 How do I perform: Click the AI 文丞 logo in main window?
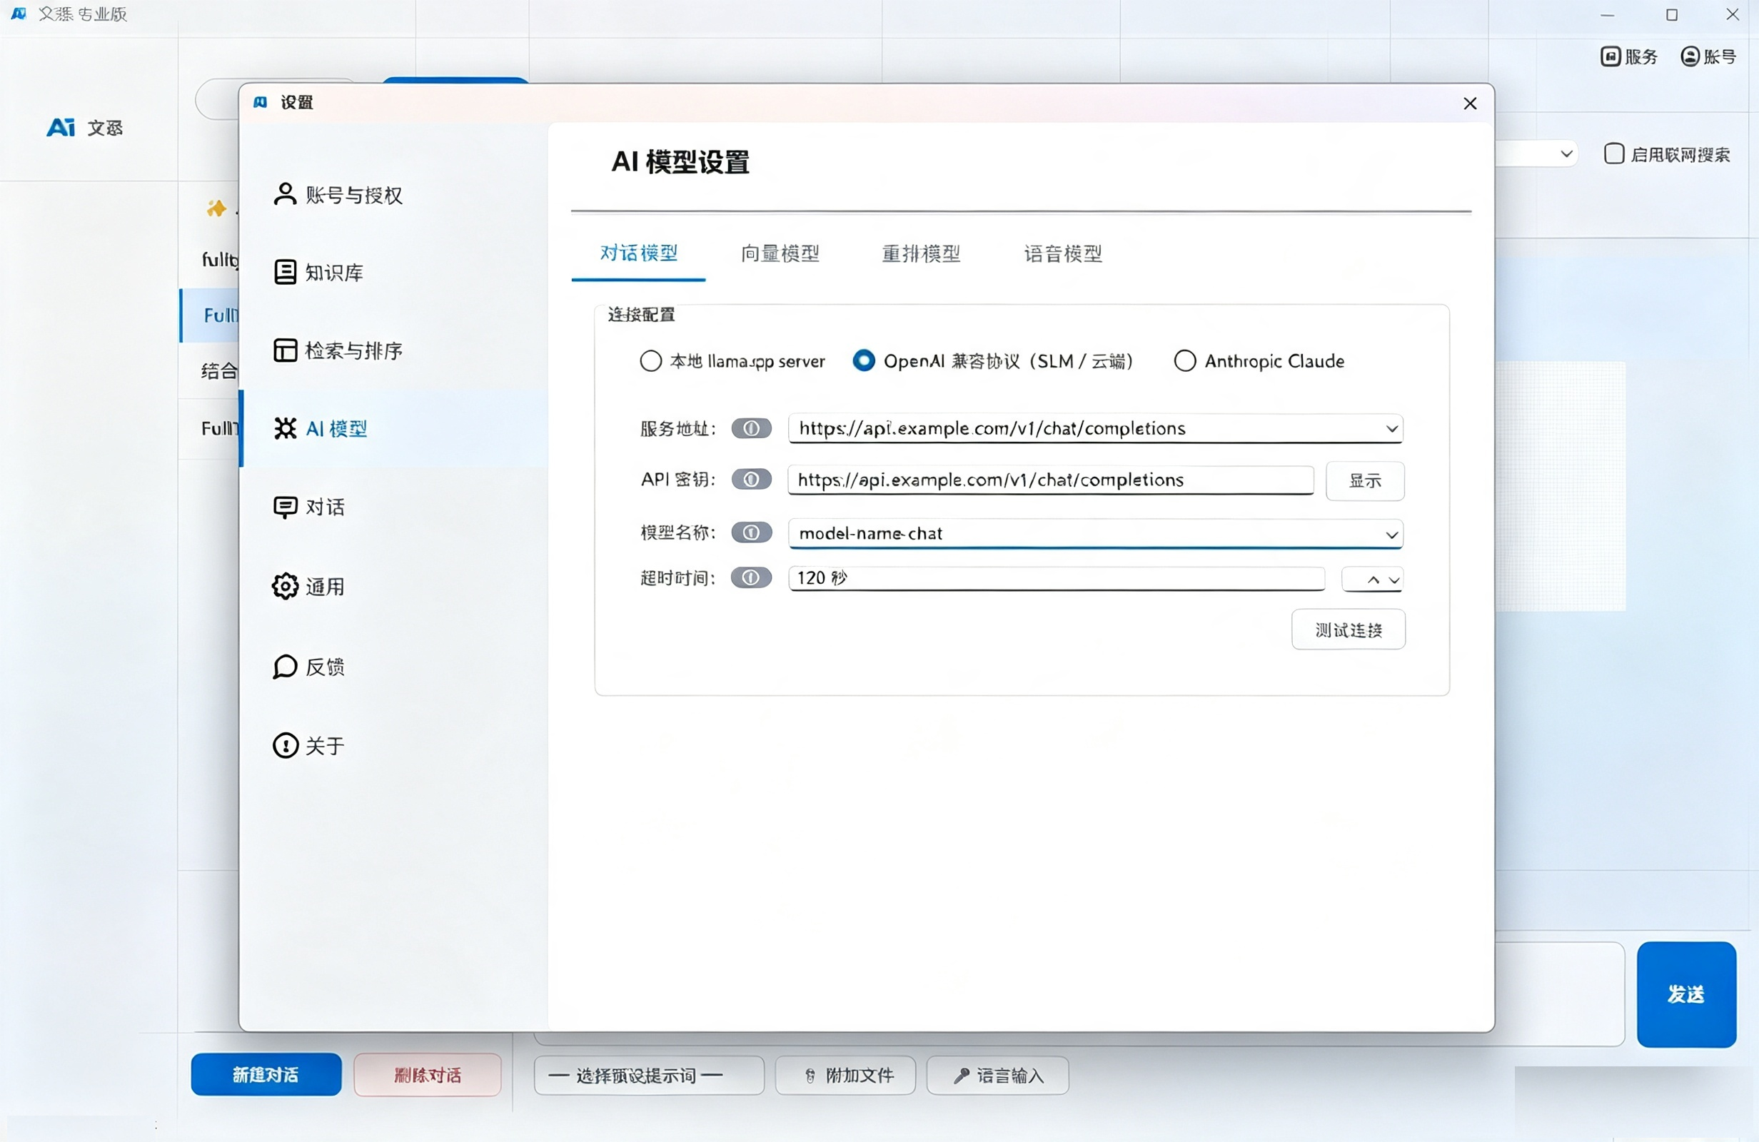(85, 128)
